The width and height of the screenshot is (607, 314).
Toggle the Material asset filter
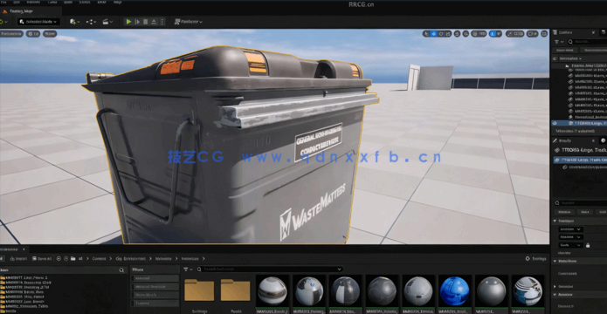[x=155, y=278]
